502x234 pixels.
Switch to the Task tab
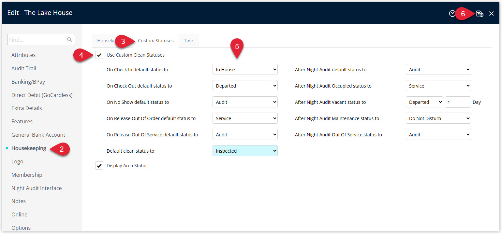coord(189,41)
